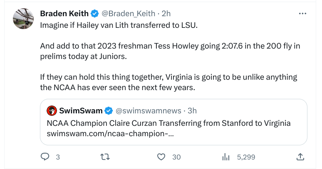This screenshot has width=322, height=169.
Task: Click the SwimSwam account name
Action: click(x=81, y=110)
